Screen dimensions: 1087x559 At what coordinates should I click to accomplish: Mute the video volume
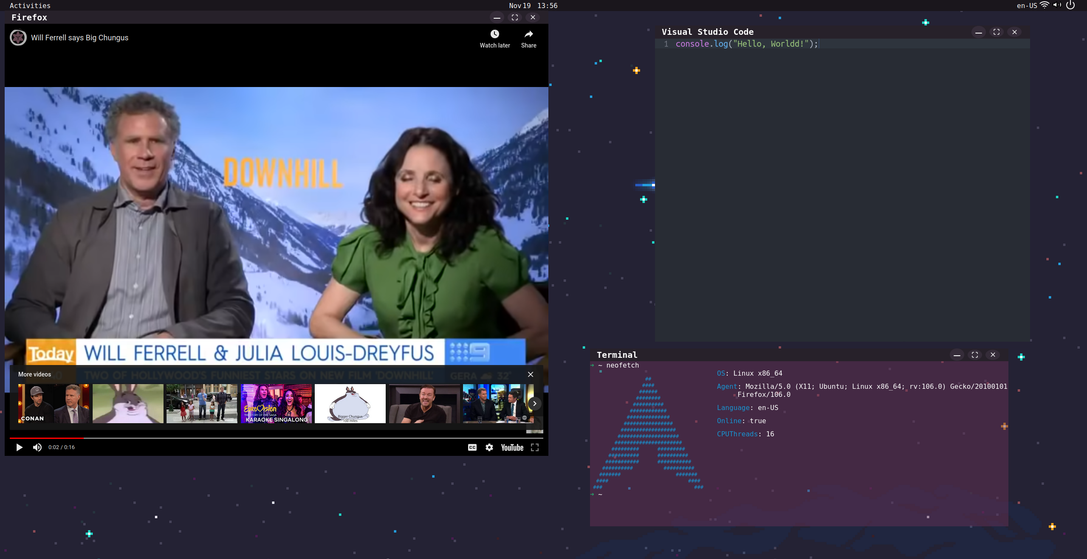[37, 447]
